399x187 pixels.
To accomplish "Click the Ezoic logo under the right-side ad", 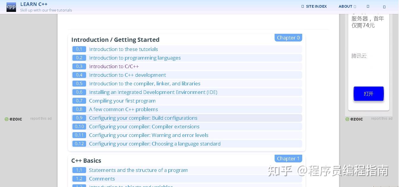I will (x=354, y=119).
